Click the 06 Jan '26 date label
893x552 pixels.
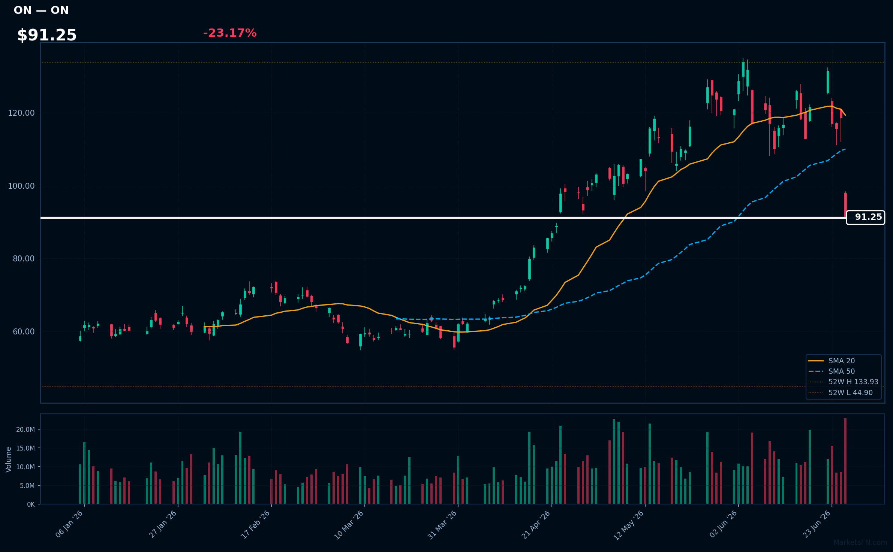(x=70, y=524)
